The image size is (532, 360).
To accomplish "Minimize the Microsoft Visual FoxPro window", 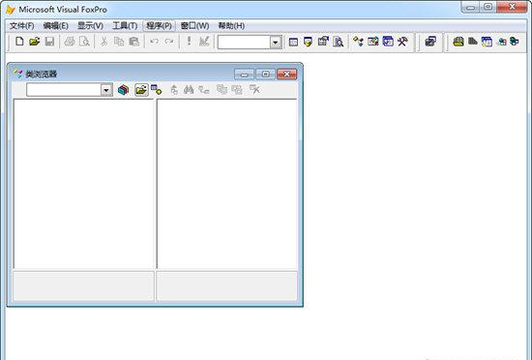I will (x=471, y=7).
